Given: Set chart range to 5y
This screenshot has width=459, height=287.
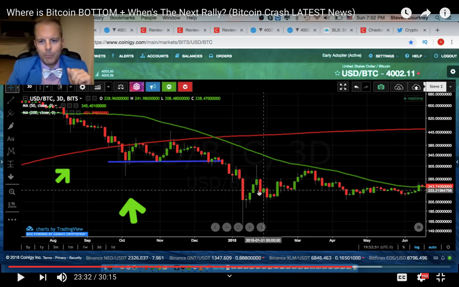Looking at the screenshot, I should (x=28, y=247).
